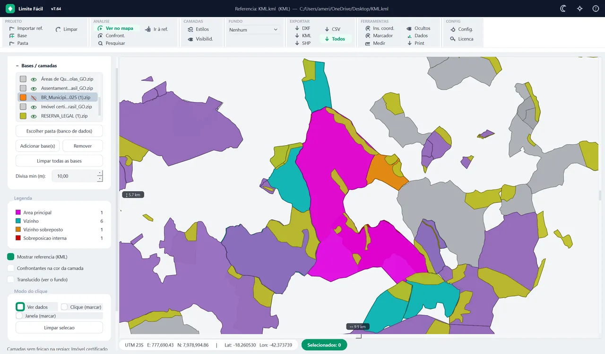
Task: Open the Marcador tool
Action: tap(379, 35)
